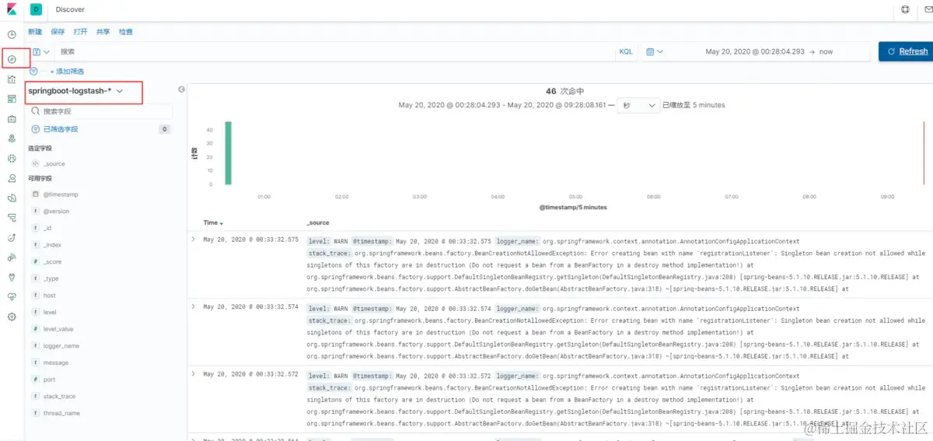Select the port field in list
The image size is (933, 441).
(49, 380)
